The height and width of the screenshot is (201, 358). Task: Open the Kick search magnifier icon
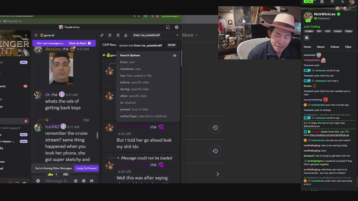pyautogui.click(x=343, y=2)
